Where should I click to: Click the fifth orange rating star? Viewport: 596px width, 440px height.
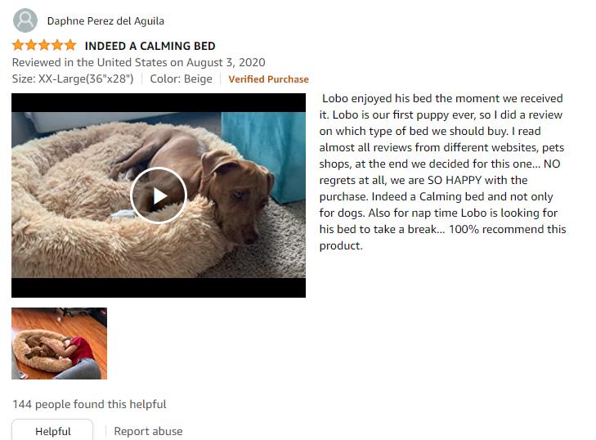tap(70, 46)
